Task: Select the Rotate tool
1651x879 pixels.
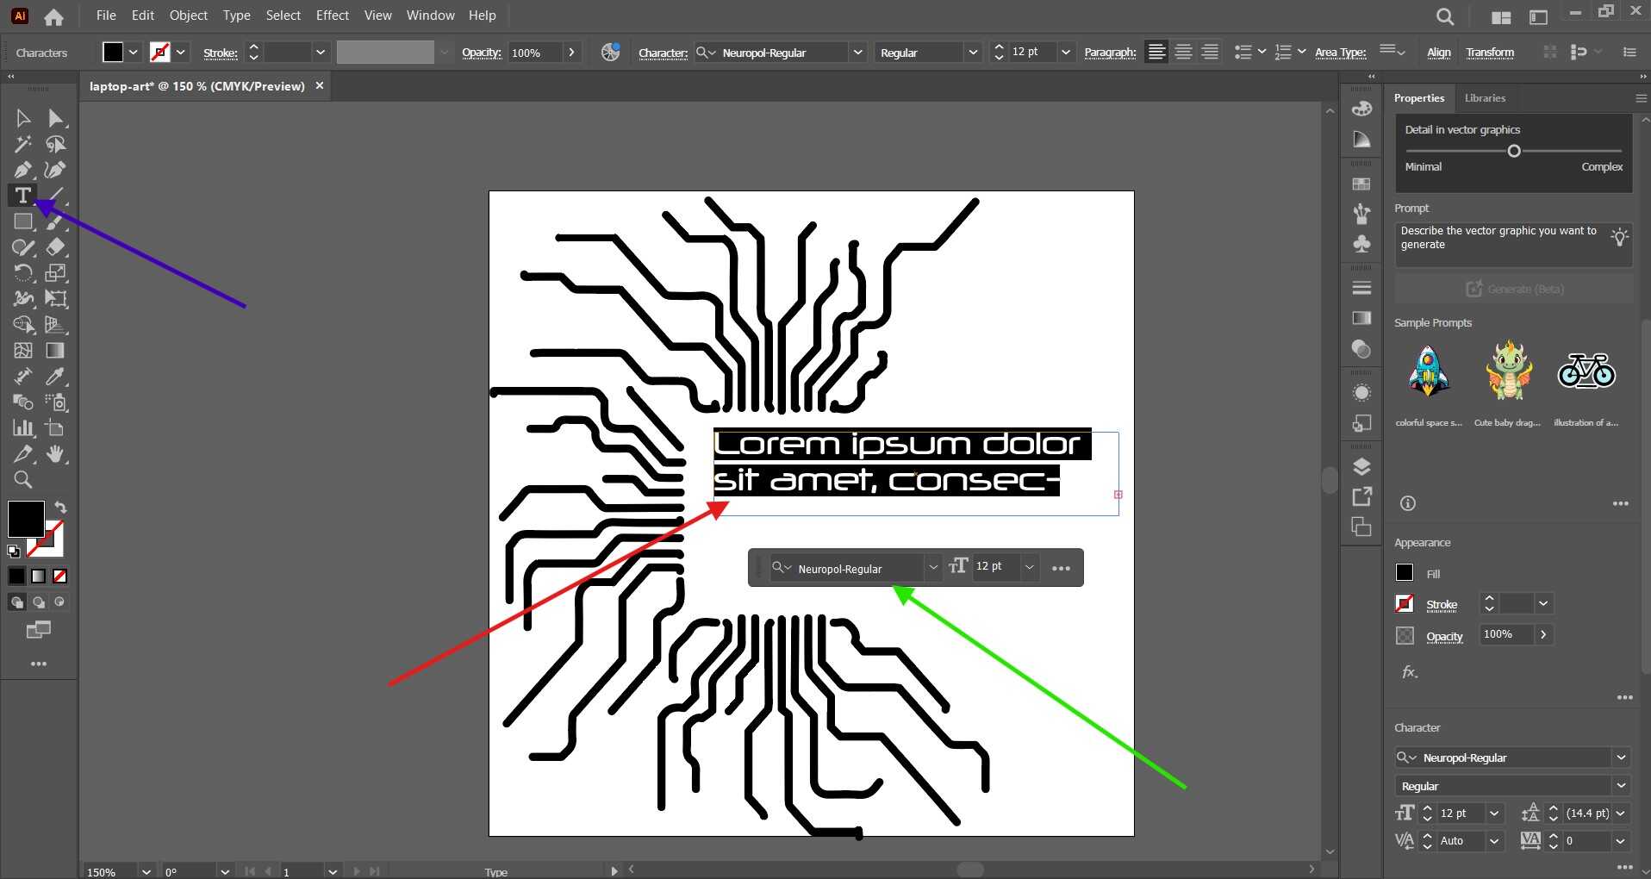Action: [x=23, y=273]
